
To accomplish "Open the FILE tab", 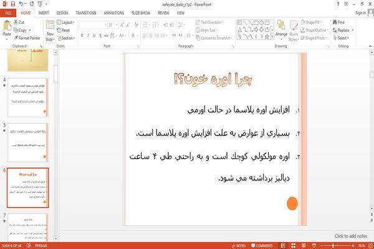I will [8, 13].
